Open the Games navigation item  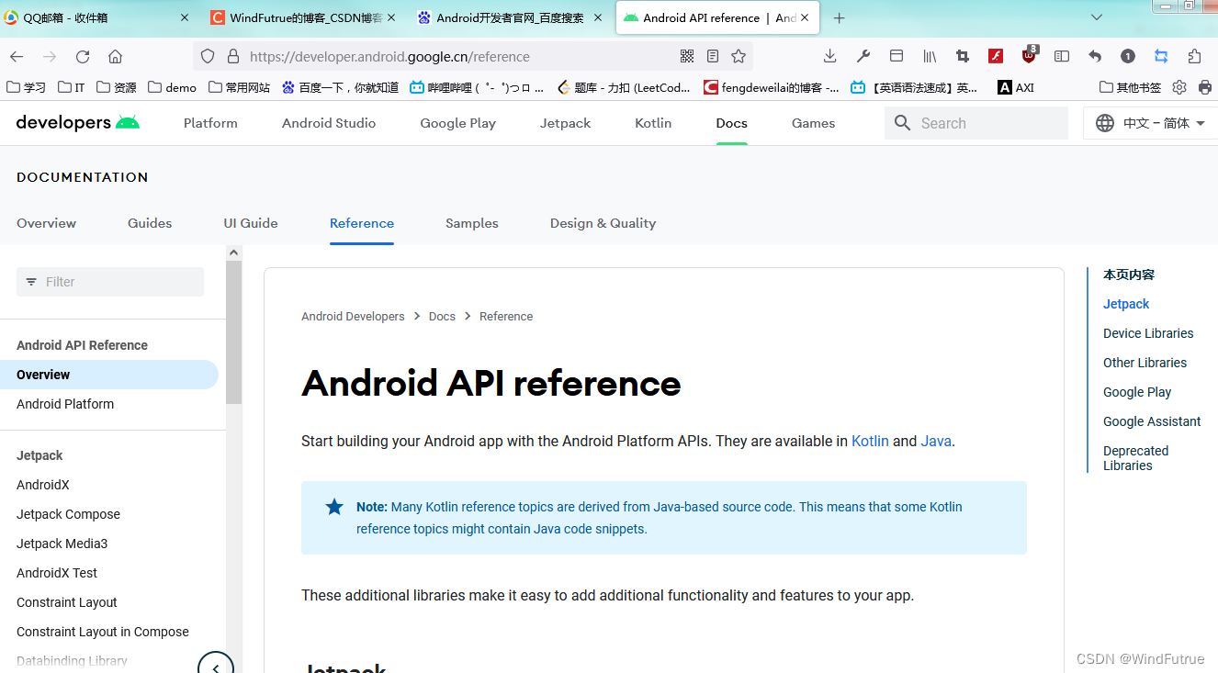pyautogui.click(x=813, y=123)
